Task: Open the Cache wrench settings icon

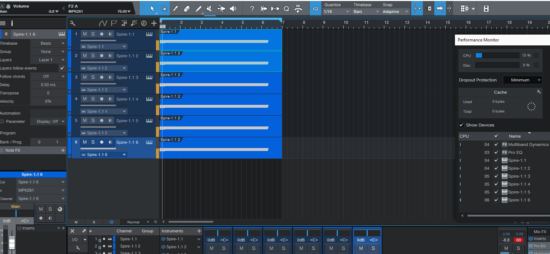Action: (x=538, y=92)
